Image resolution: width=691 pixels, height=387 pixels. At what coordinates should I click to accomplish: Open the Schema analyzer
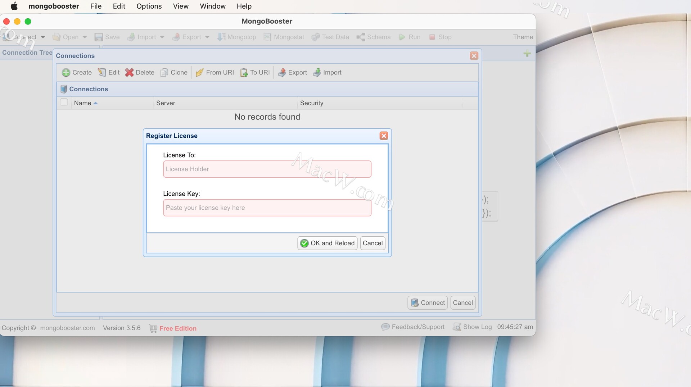374,37
